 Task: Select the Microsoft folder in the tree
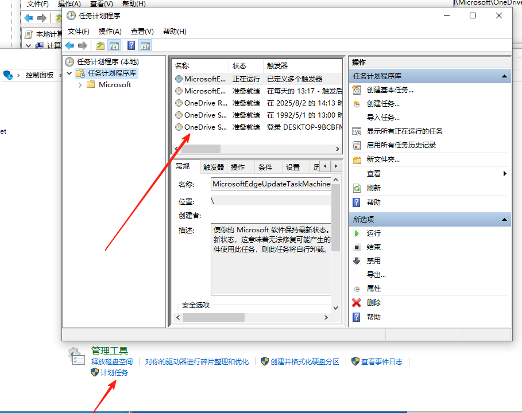click(115, 85)
